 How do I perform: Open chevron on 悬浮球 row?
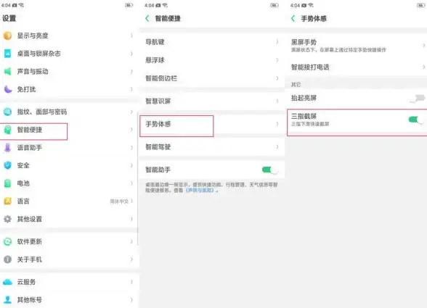(277, 60)
